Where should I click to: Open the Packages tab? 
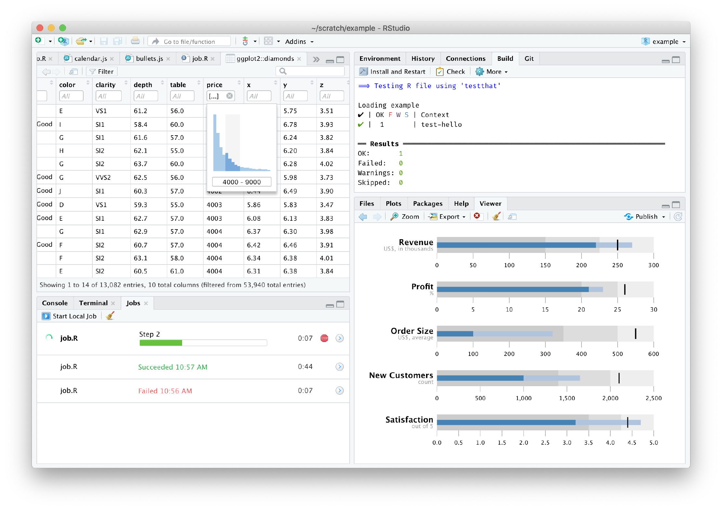point(428,203)
